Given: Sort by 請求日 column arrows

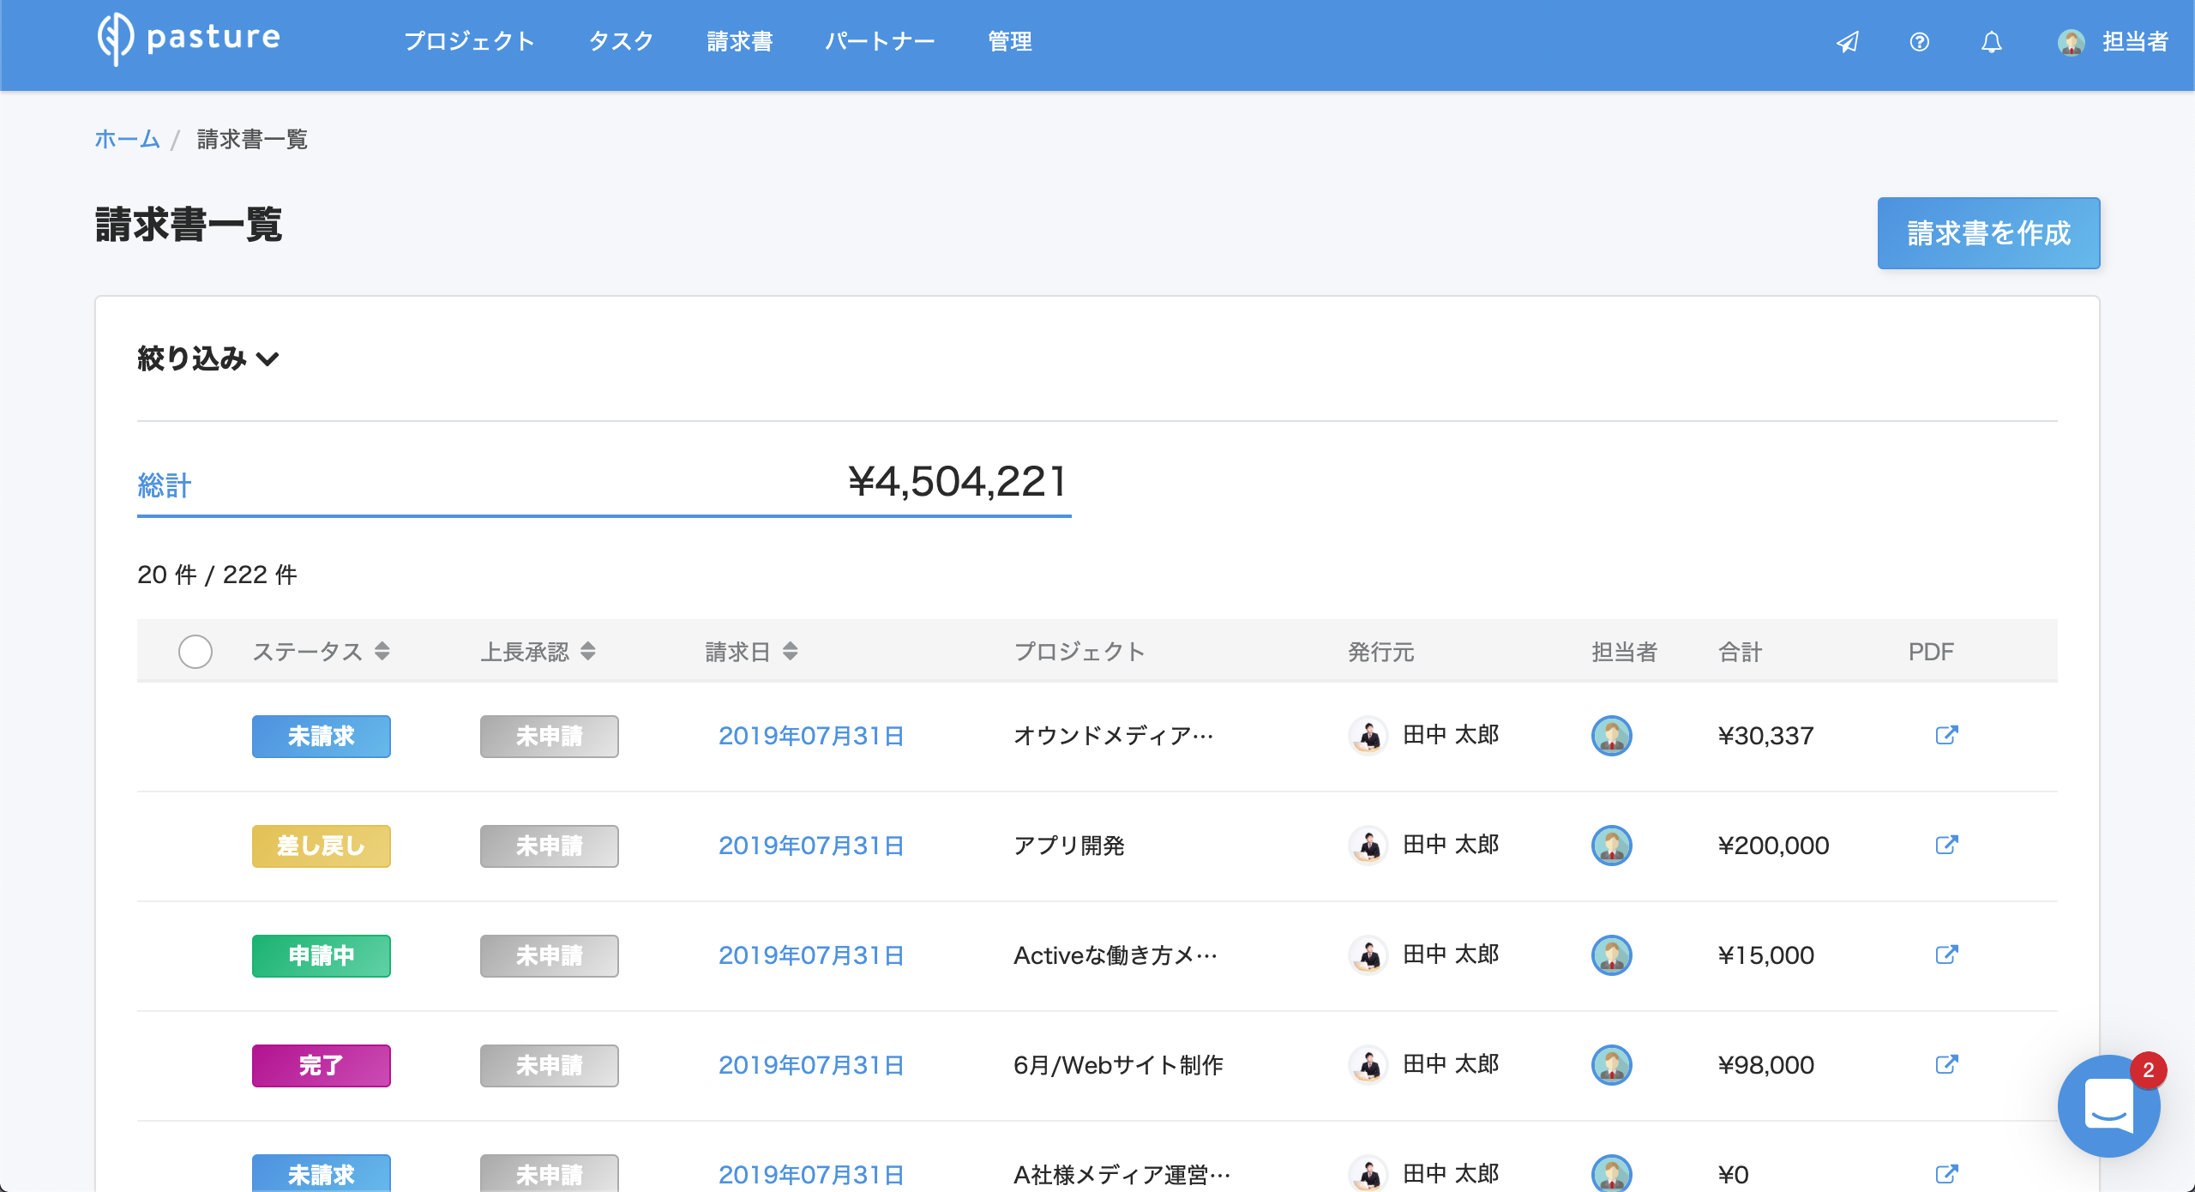Looking at the screenshot, I should tap(791, 652).
